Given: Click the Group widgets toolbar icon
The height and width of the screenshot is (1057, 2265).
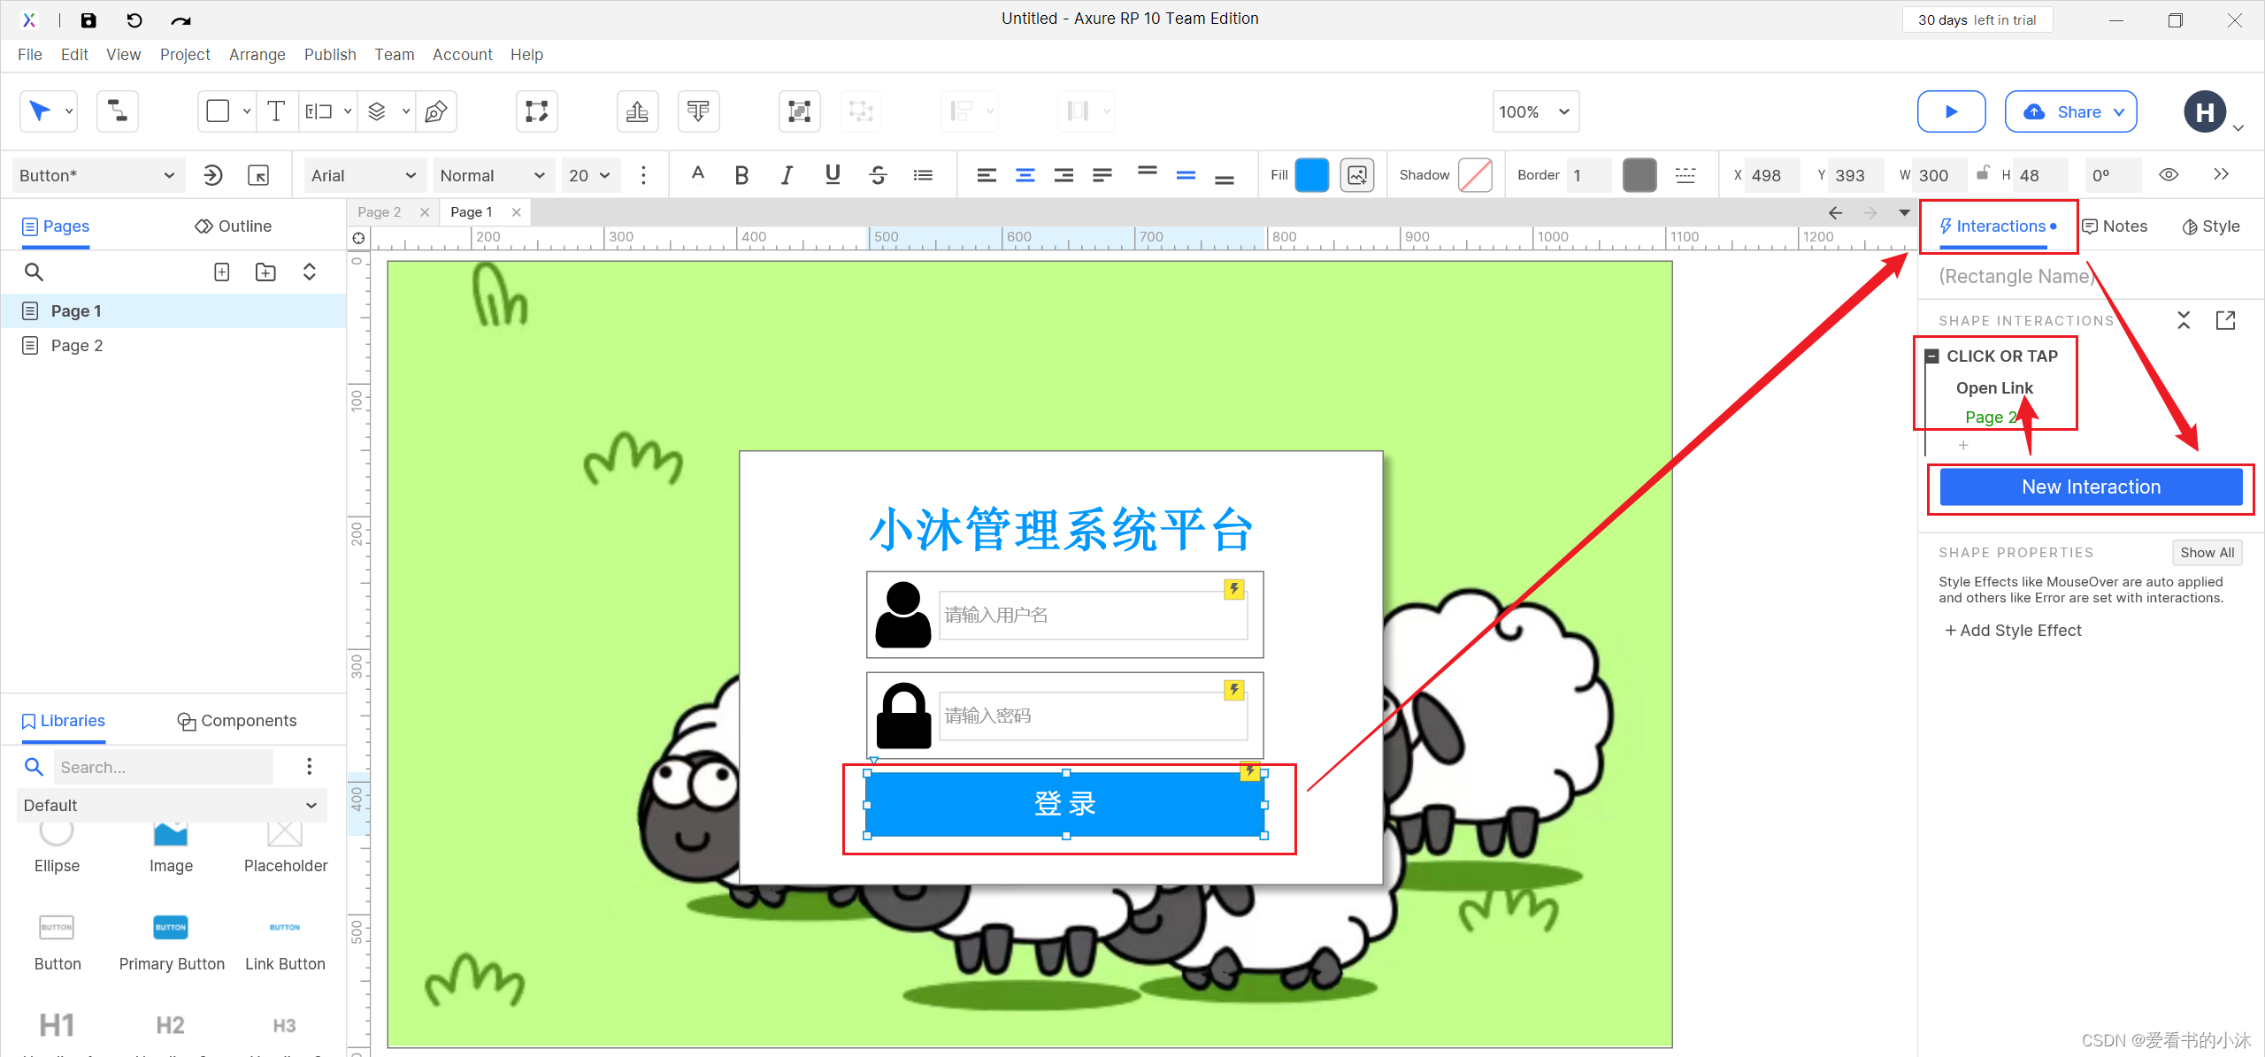Looking at the screenshot, I should point(799,111).
